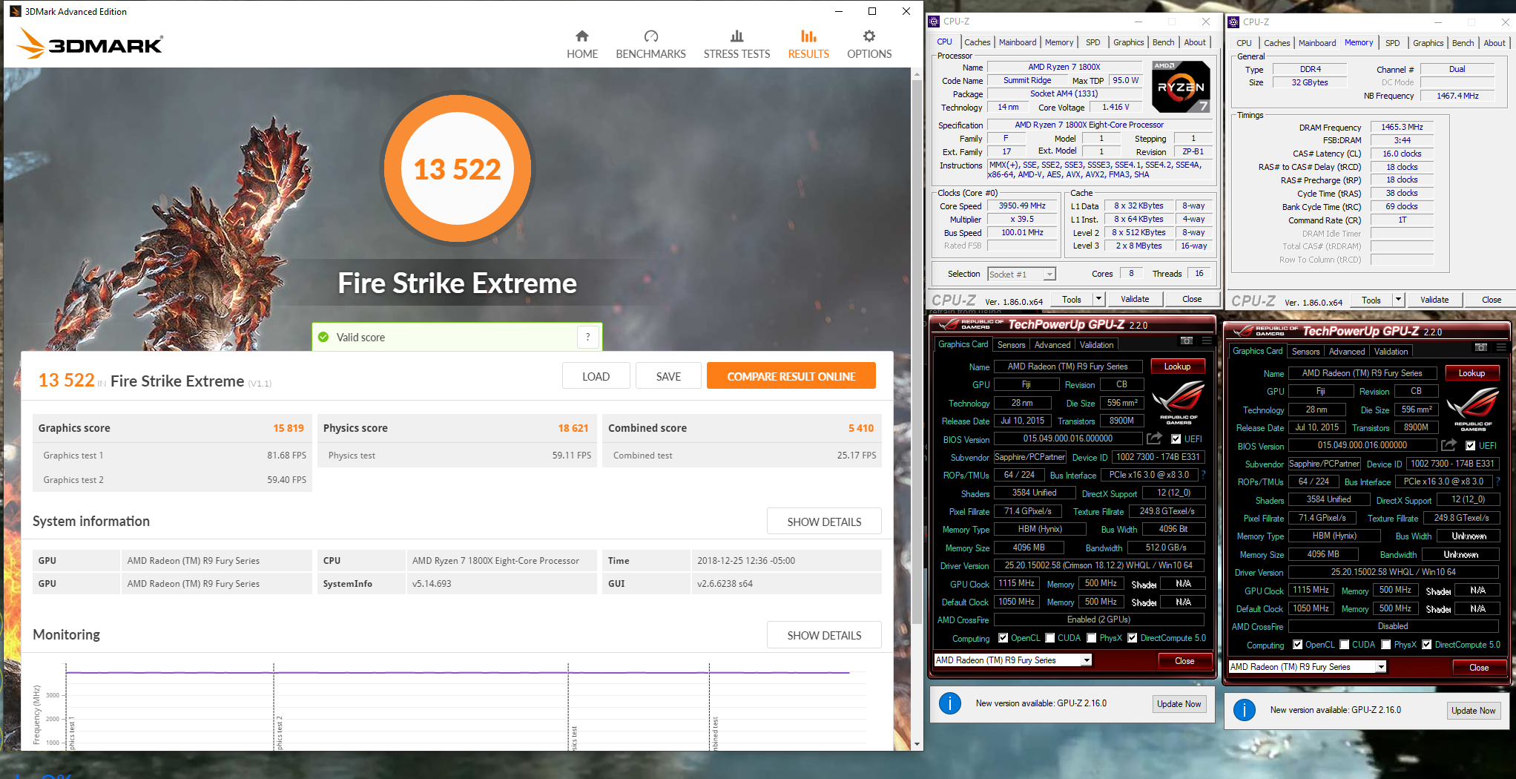Click the info icon beside the GPU-Z 2.16.0 notice under the CrossFire-enabled window
1516x779 pixels.
coord(950,703)
